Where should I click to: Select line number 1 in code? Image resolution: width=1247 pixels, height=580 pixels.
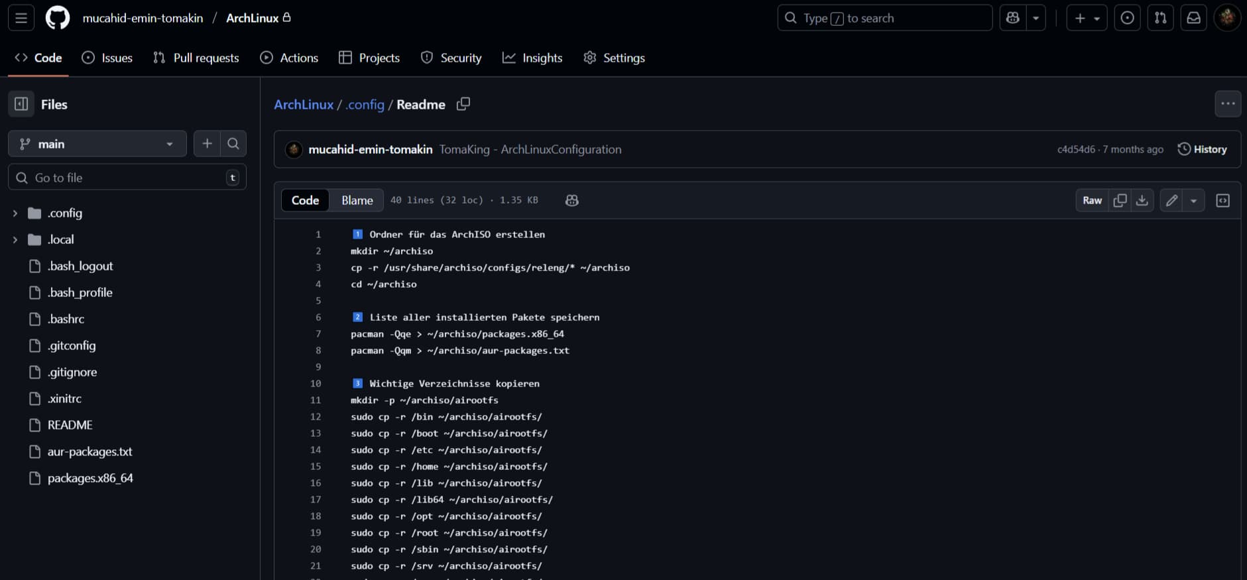tap(318, 235)
